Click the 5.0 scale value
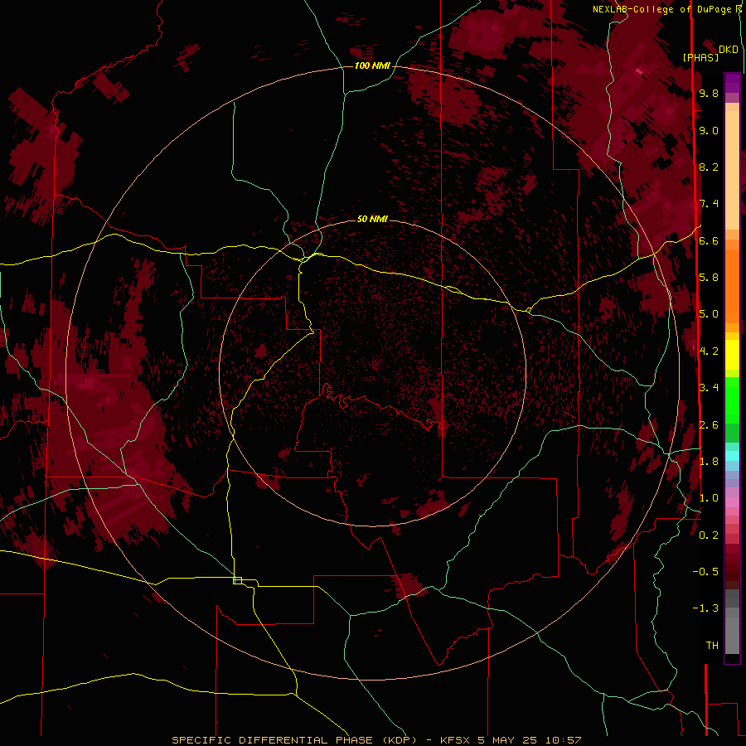Image resolution: width=746 pixels, height=746 pixels. (709, 314)
